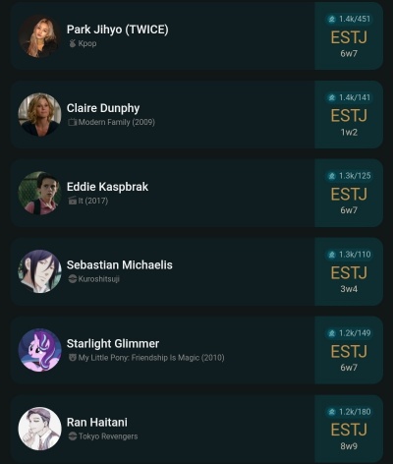Select Eddie Kaspbrak's avatar image
Image resolution: width=393 pixels, height=464 pixels.
point(39,193)
